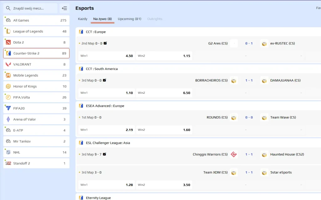Click the 3rd Map 3 - 0 status
This screenshot has height=200, width=321.
click(91, 172)
